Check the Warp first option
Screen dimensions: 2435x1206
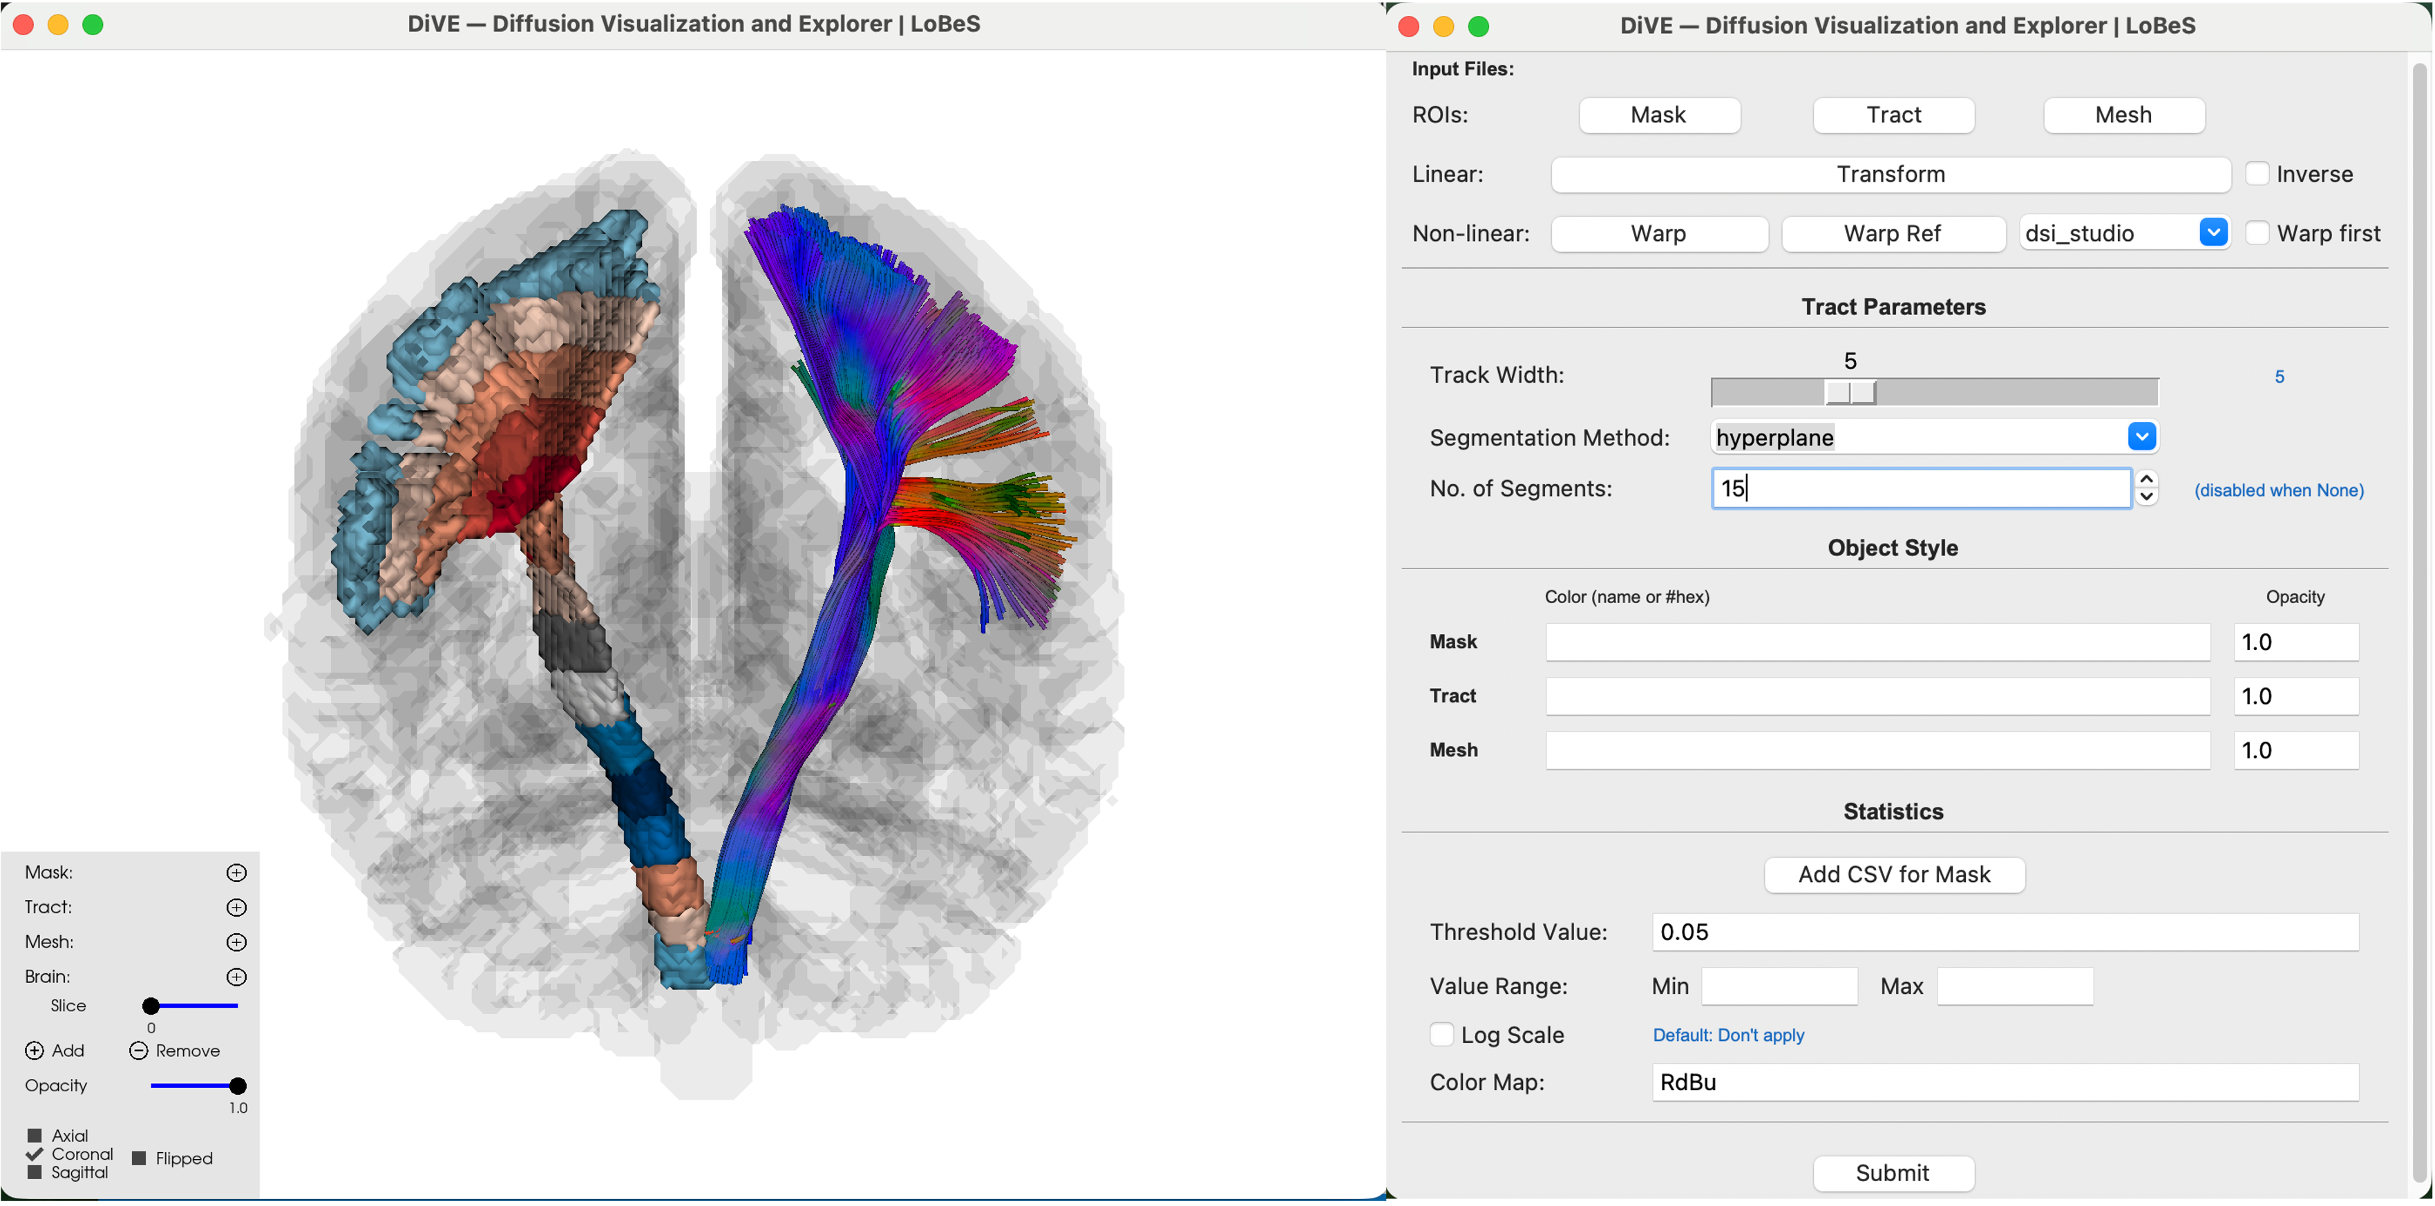click(x=2256, y=233)
